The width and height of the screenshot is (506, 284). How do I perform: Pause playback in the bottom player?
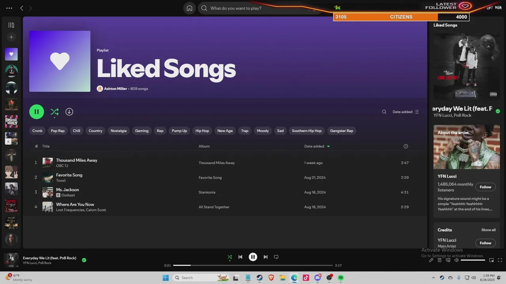coord(253,257)
